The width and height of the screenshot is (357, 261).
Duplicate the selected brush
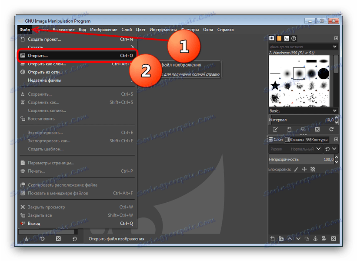[x=303, y=129]
